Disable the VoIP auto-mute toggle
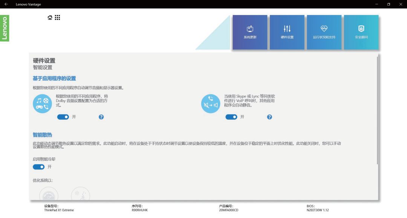 [232, 117]
